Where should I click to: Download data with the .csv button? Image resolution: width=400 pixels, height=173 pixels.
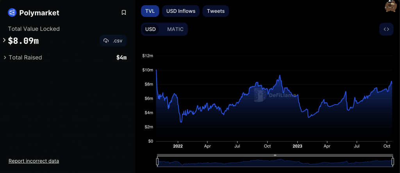[113, 41]
